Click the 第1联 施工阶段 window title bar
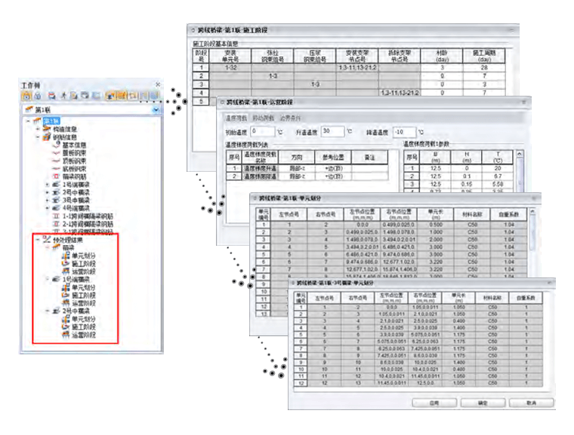The width and height of the screenshot is (574, 435). coord(353,30)
